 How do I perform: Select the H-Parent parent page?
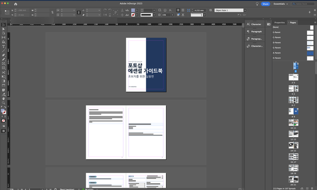click(x=293, y=58)
